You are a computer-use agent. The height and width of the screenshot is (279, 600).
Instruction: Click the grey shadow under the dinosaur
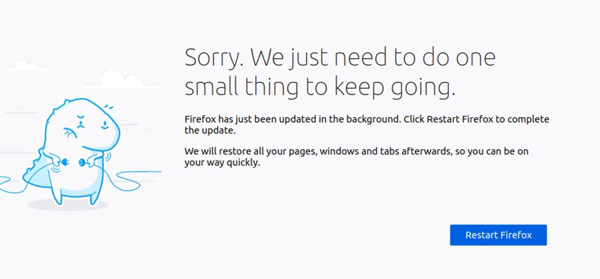(68, 204)
